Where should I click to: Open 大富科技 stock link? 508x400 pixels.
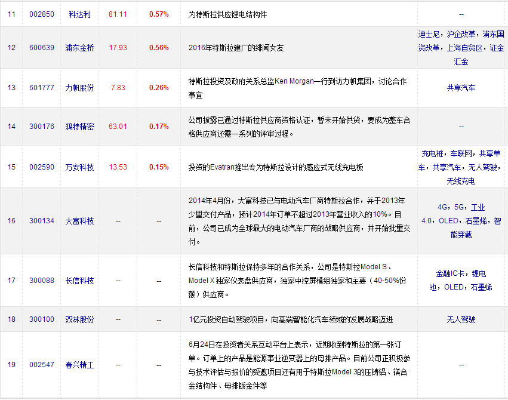click(x=79, y=221)
